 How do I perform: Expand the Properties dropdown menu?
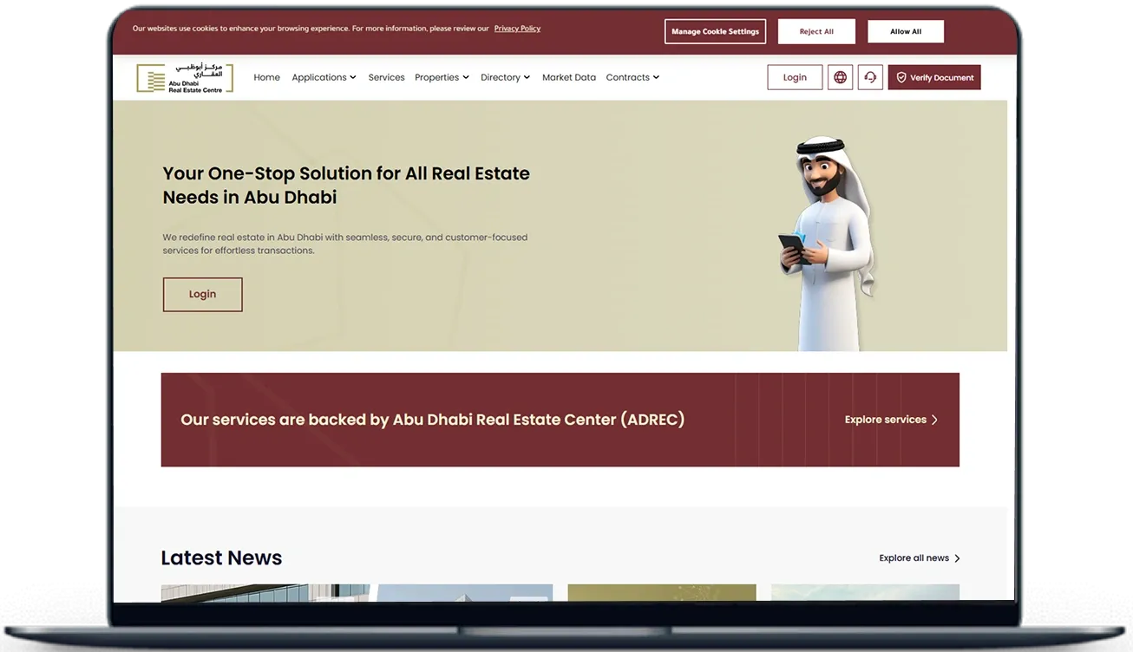tap(442, 77)
